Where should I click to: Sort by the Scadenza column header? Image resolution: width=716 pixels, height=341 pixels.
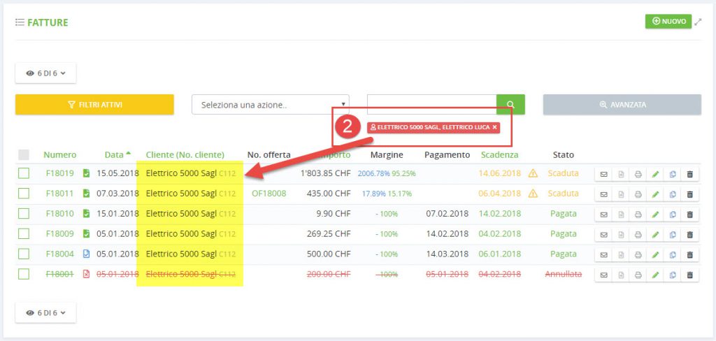499,154
